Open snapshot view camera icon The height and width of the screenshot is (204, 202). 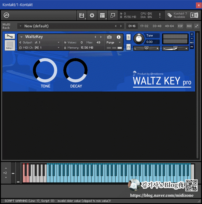tap(109, 37)
